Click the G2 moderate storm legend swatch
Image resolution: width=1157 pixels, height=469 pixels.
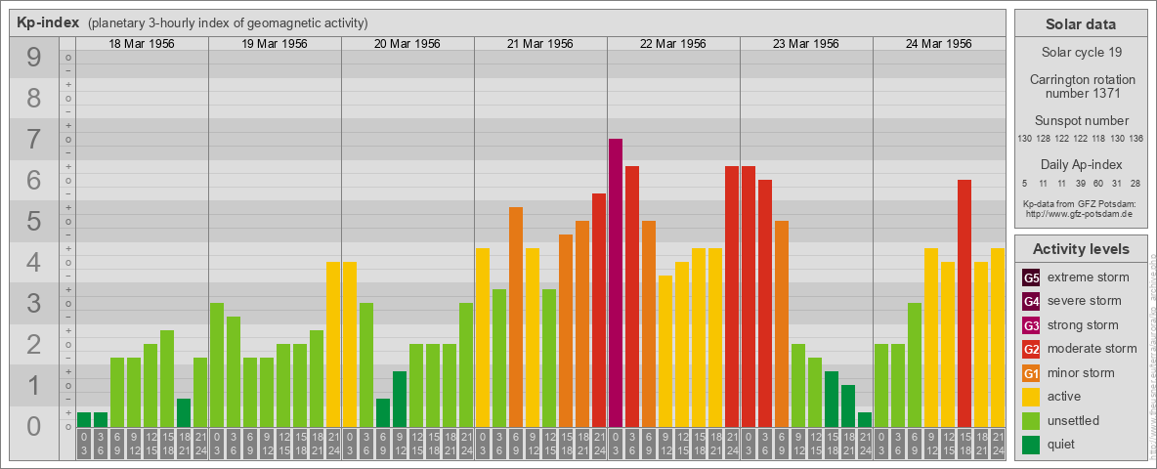tap(1031, 349)
